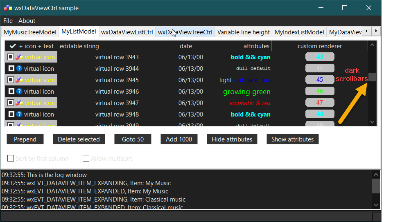Click custom renderer cell showing 45

pos(320,80)
